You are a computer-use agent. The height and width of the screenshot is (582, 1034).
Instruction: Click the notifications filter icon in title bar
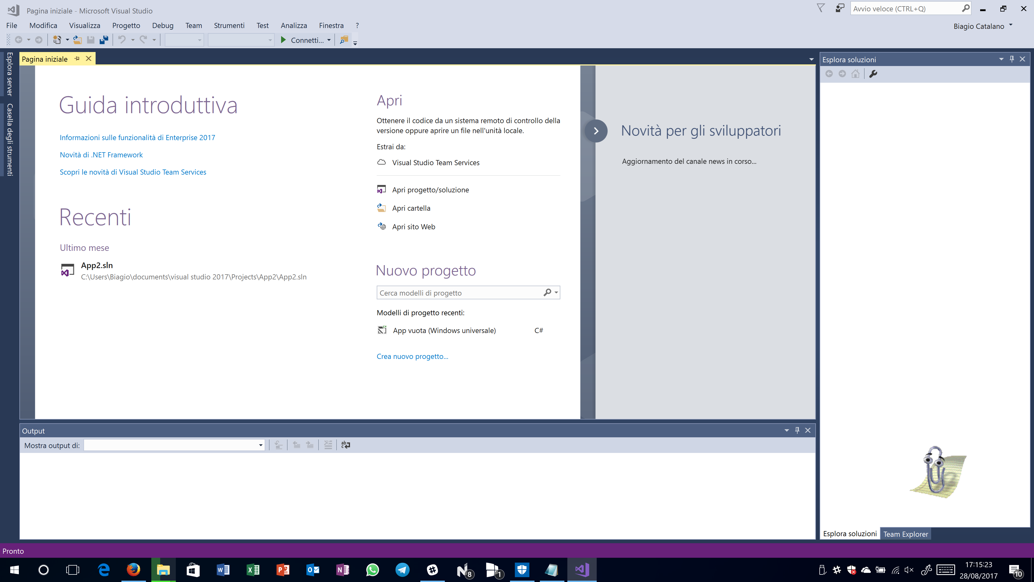821,8
